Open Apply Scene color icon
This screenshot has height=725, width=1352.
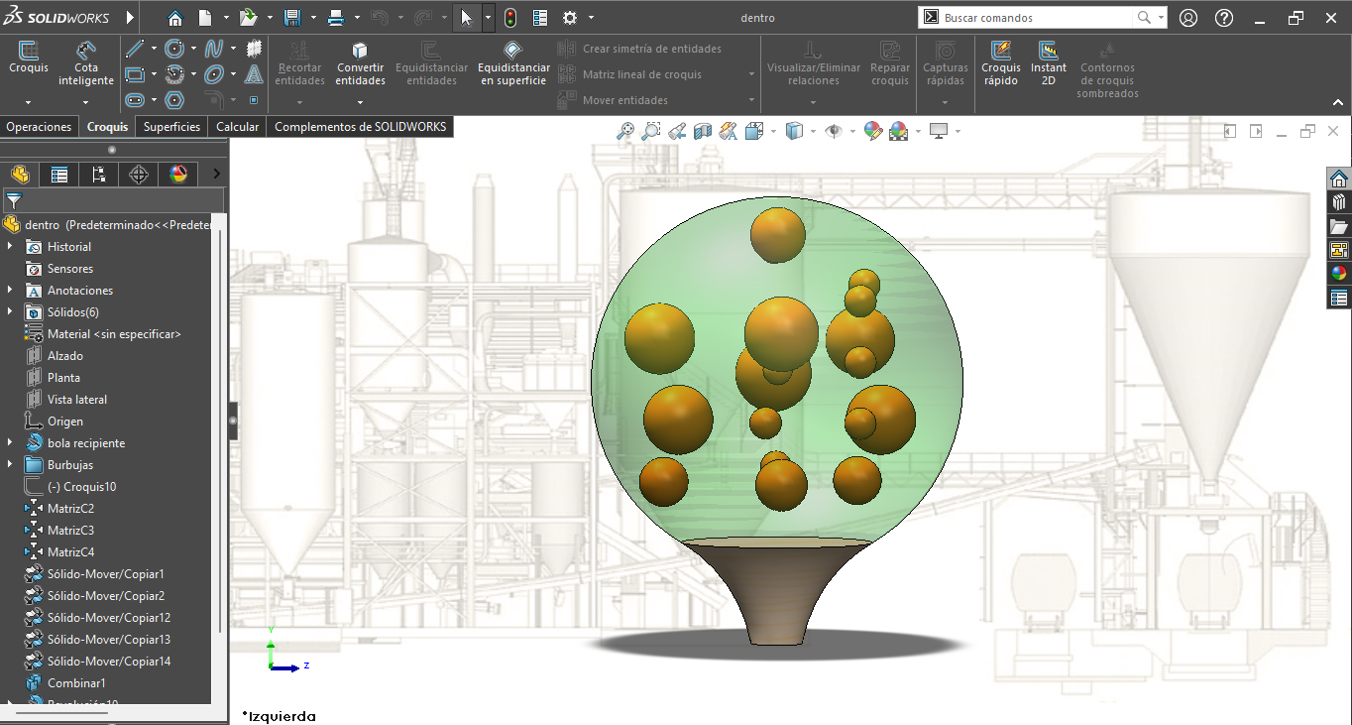[898, 131]
